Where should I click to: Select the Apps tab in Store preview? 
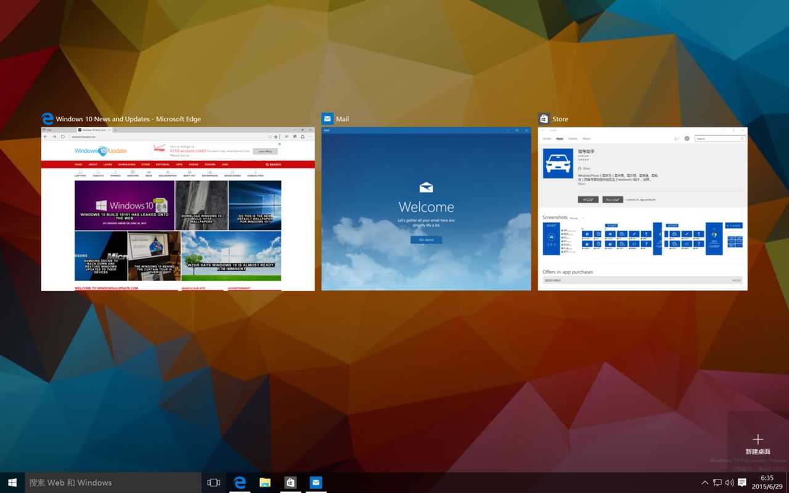(560, 139)
